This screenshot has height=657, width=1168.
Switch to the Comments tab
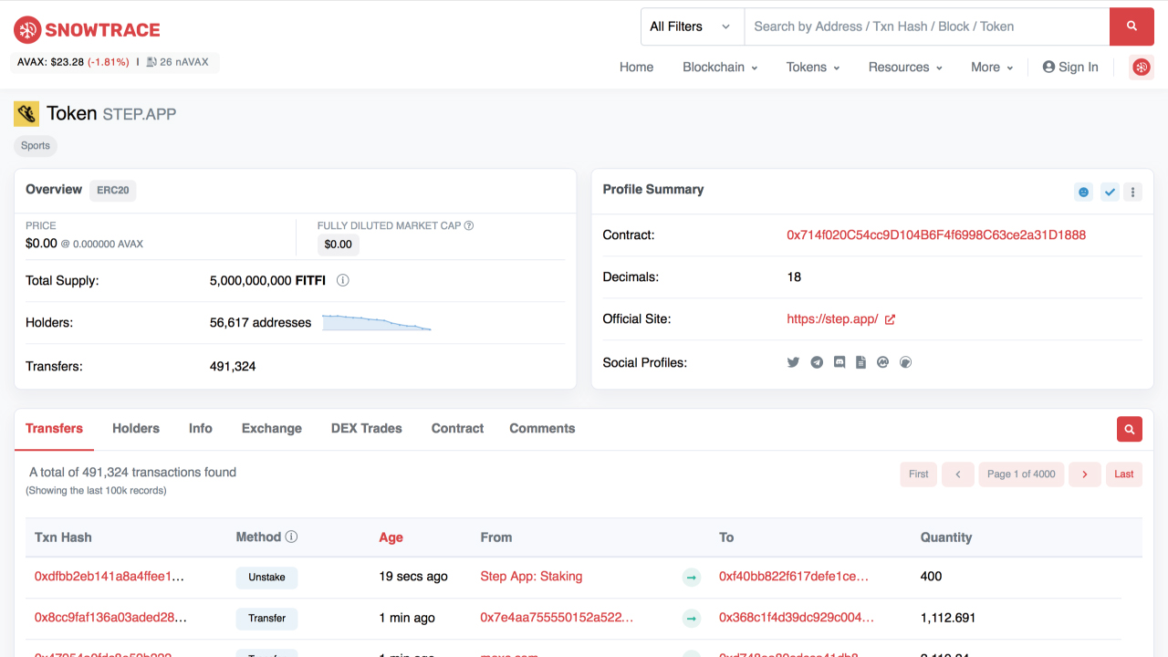542,428
